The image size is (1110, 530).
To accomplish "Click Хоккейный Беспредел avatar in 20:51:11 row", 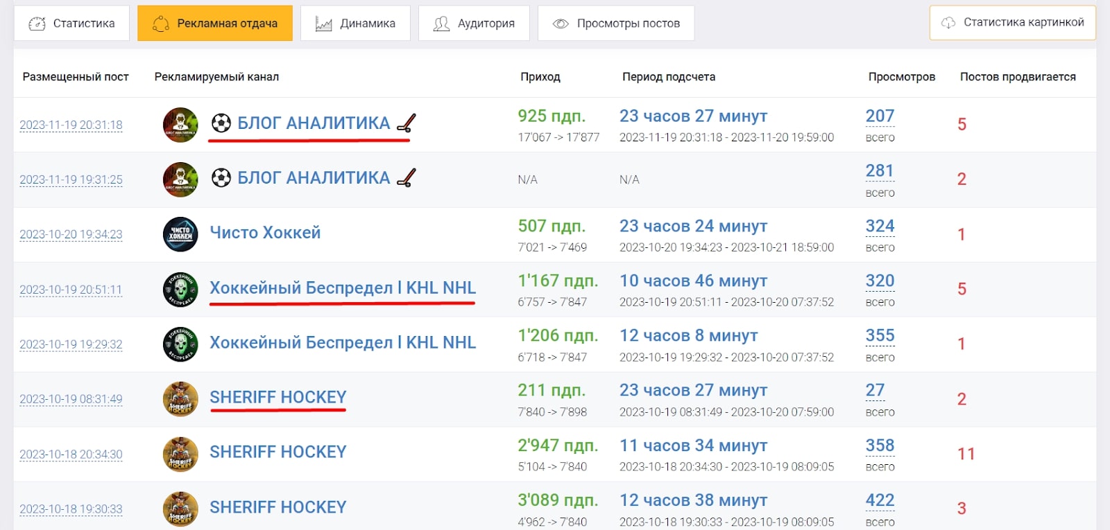I will click(x=180, y=289).
